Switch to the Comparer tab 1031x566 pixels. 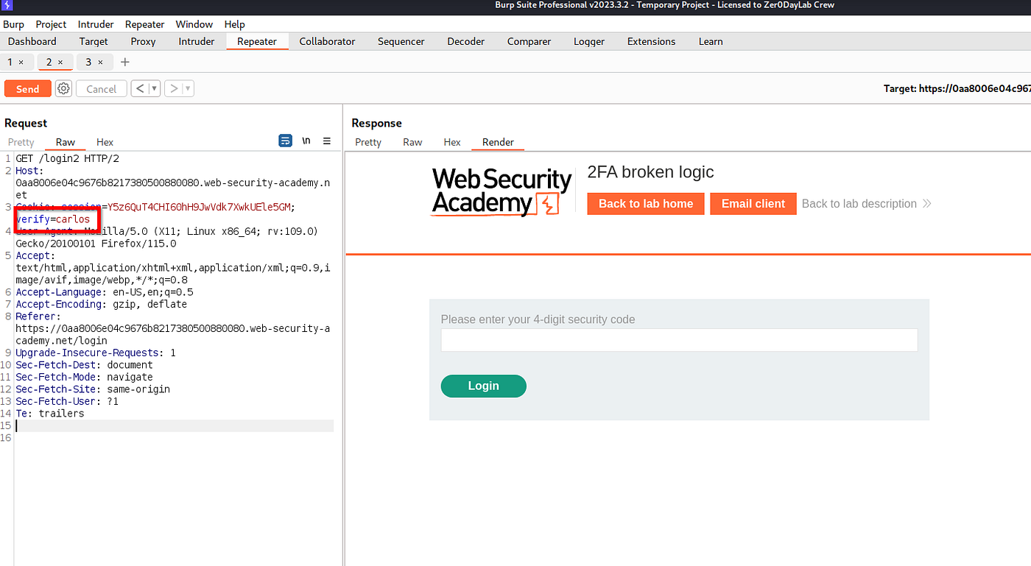click(529, 41)
